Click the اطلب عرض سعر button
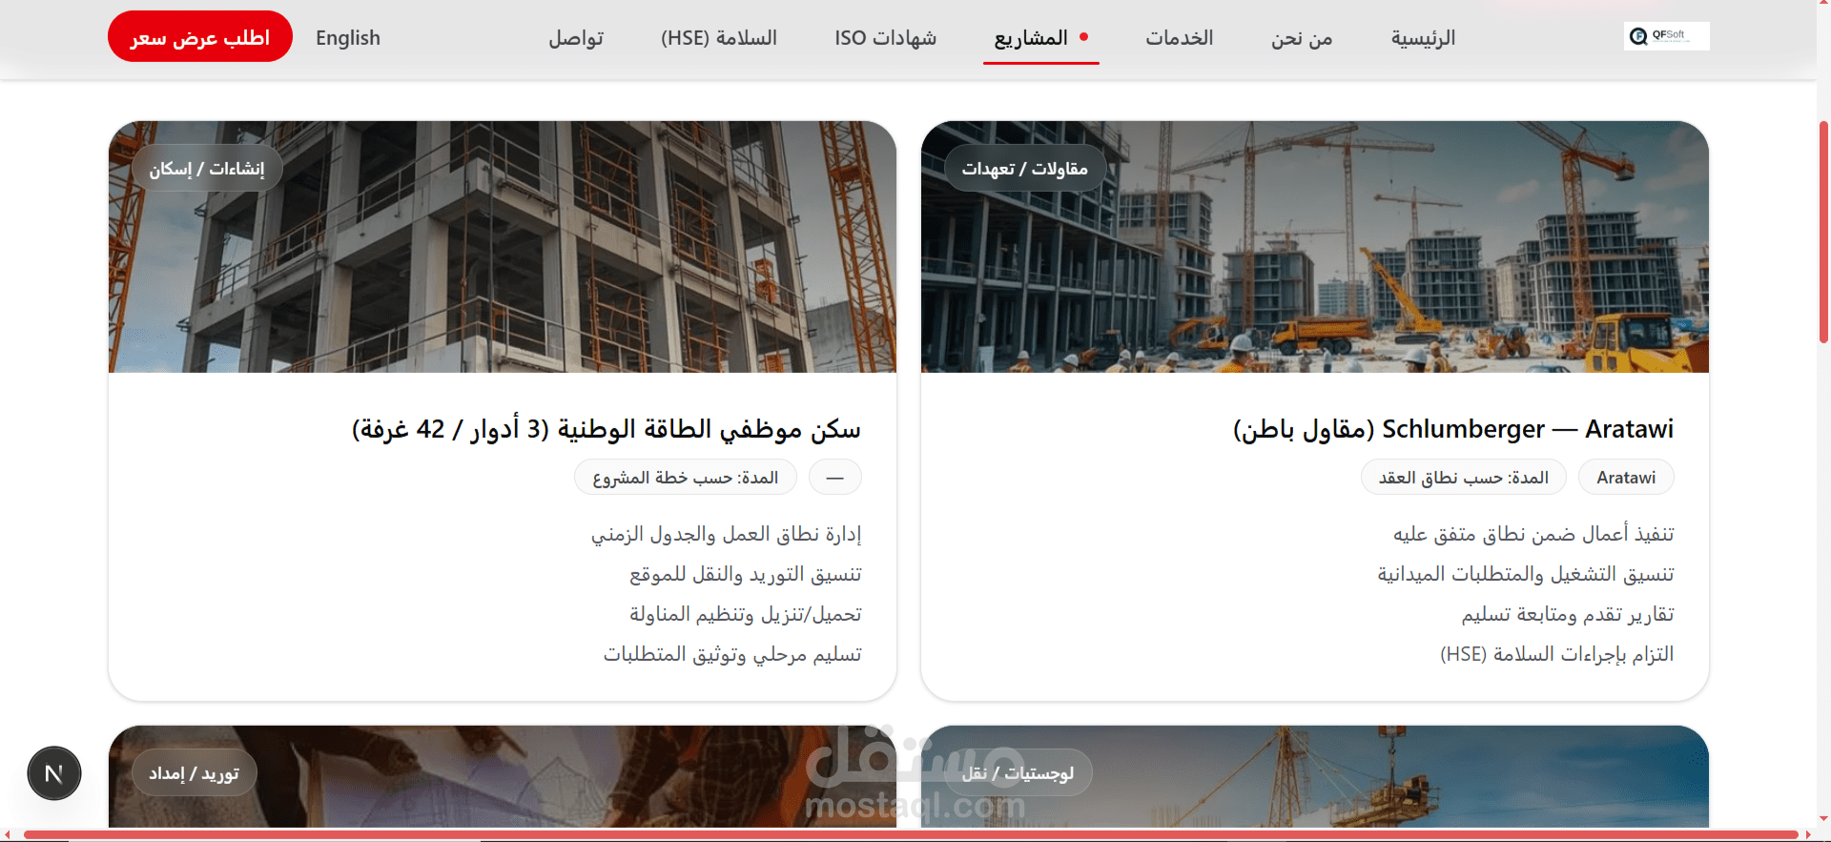 pos(200,36)
